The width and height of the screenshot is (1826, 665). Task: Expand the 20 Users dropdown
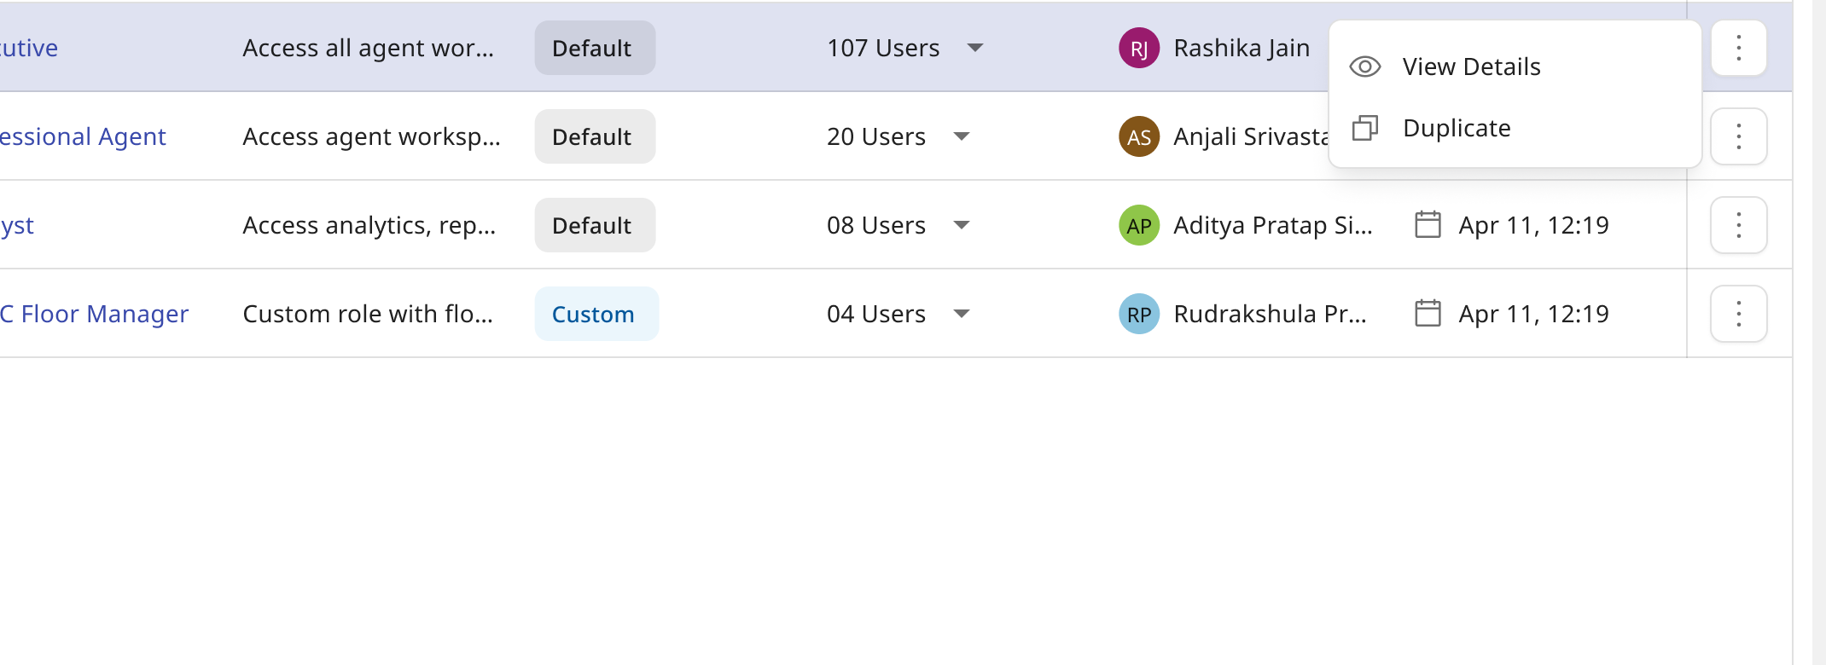click(962, 136)
